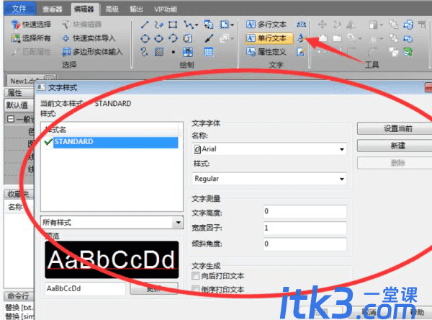Click the 属性定义 attribute definition tool
The image size is (432, 320).
266,52
